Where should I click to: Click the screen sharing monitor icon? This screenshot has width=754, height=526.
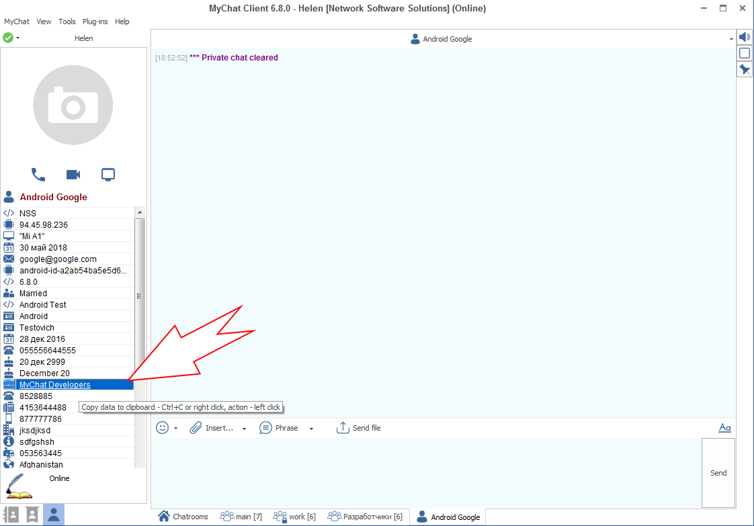(108, 175)
